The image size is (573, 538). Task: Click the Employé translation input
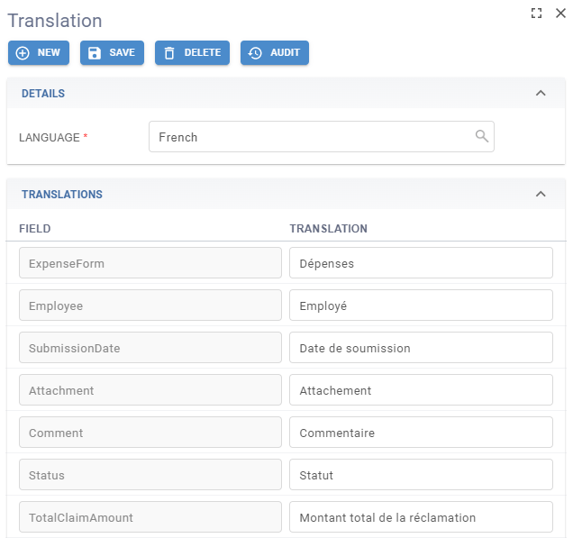[420, 305]
